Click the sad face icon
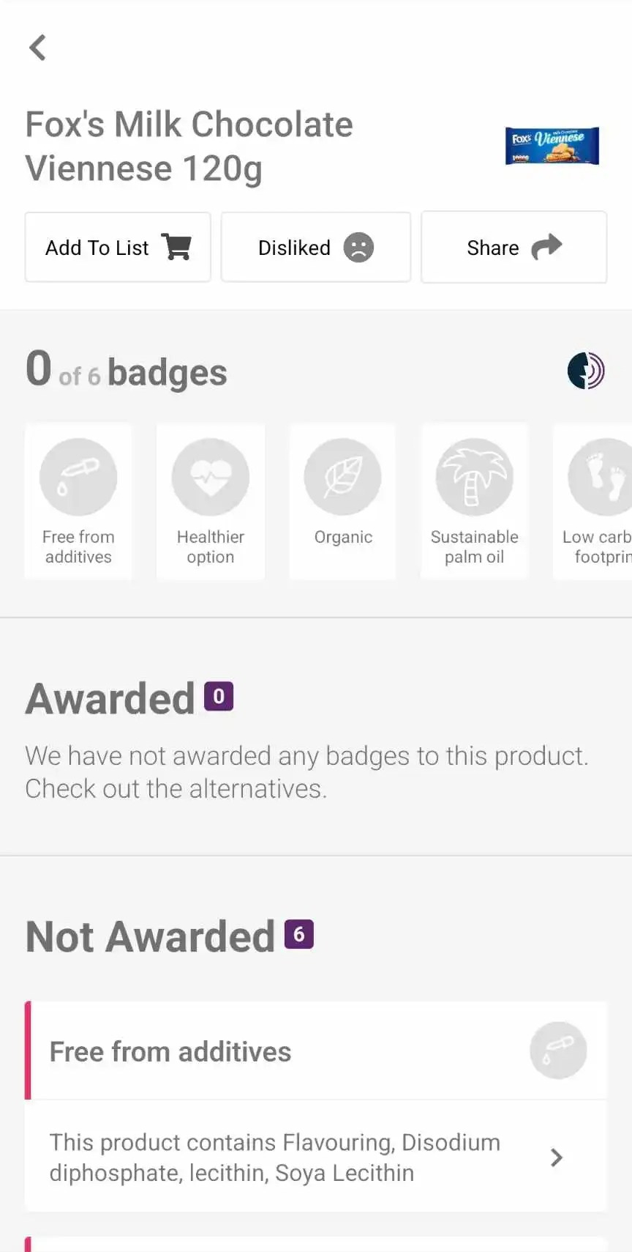 pos(358,248)
